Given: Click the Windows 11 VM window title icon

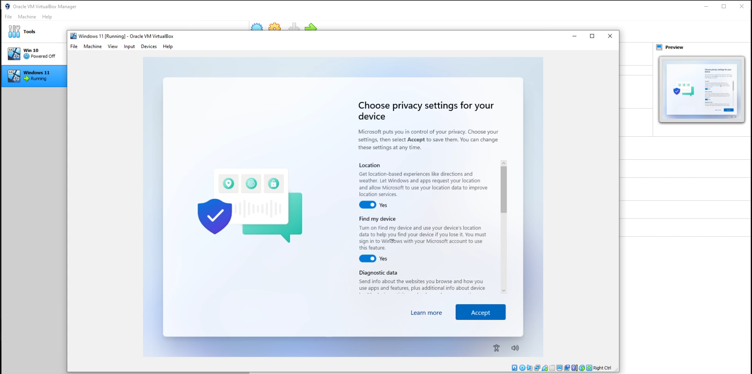Looking at the screenshot, I should click(73, 36).
